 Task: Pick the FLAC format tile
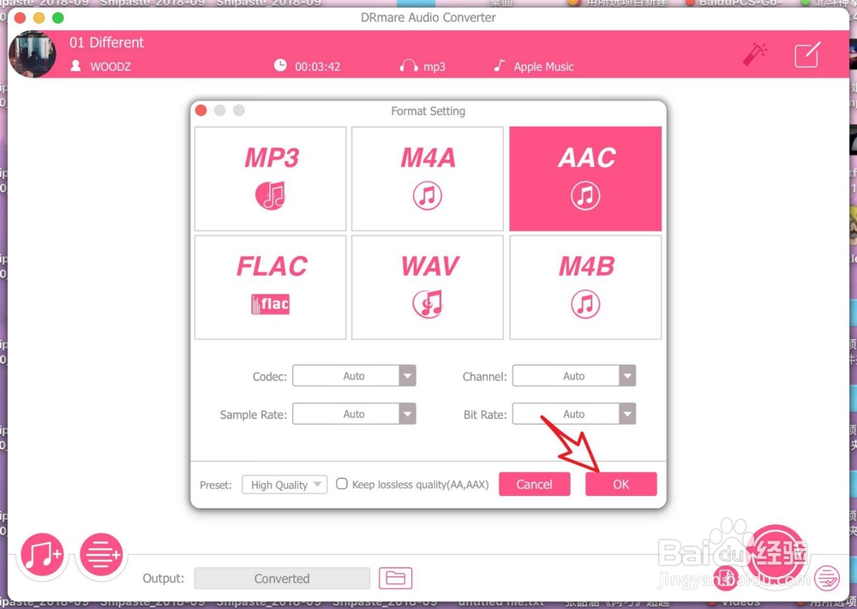[271, 287]
